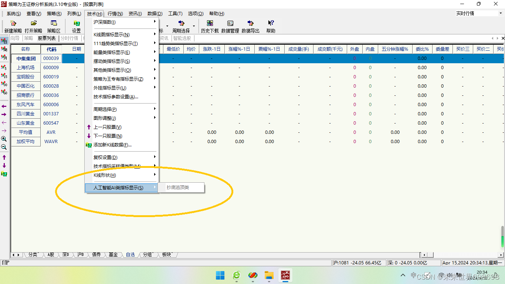This screenshot has height=284, width=505.
Task: Sort by the 代码 column header
Action: tap(51, 49)
